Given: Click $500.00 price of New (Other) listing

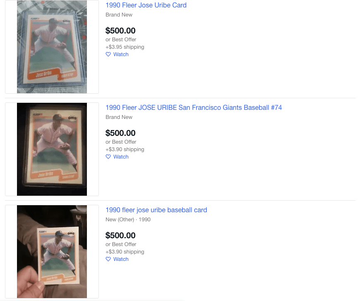Looking at the screenshot, I should pos(120,235).
